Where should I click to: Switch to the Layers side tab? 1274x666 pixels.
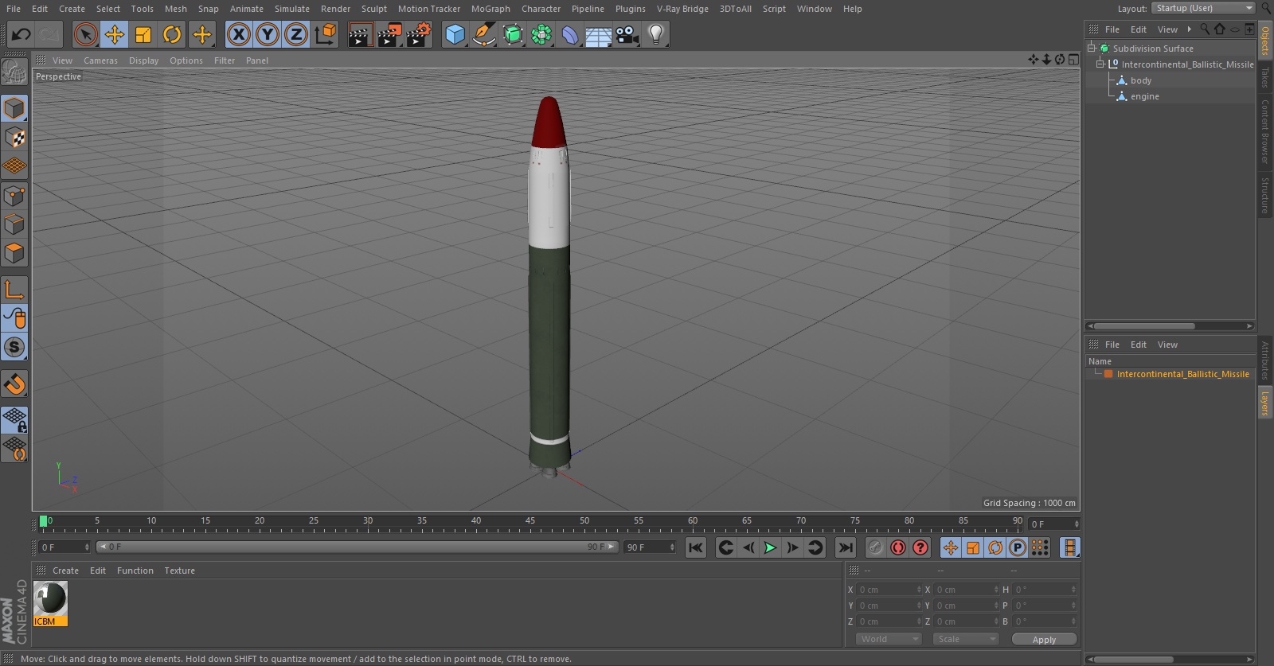[x=1264, y=403]
